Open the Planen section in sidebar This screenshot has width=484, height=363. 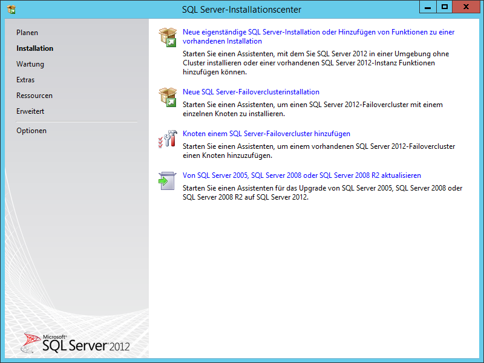[27, 33]
